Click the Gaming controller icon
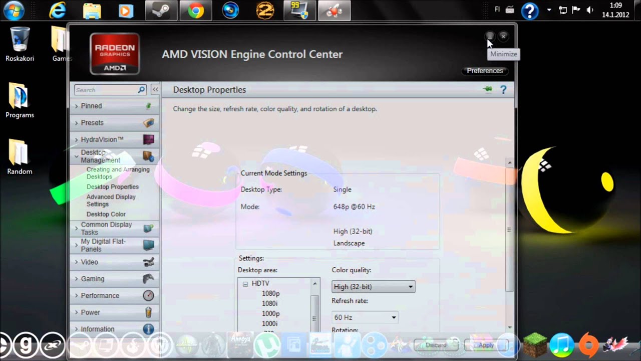This screenshot has width=641, height=361. pyautogui.click(x=148, y=279)
